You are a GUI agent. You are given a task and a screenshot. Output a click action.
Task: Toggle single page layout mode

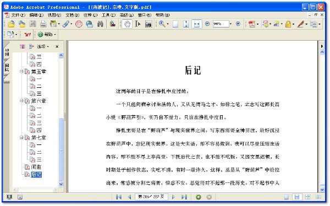pos(287,197)
